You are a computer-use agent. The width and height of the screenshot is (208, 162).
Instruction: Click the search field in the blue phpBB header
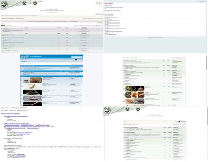pyautogui.click(x=76, y=57)
